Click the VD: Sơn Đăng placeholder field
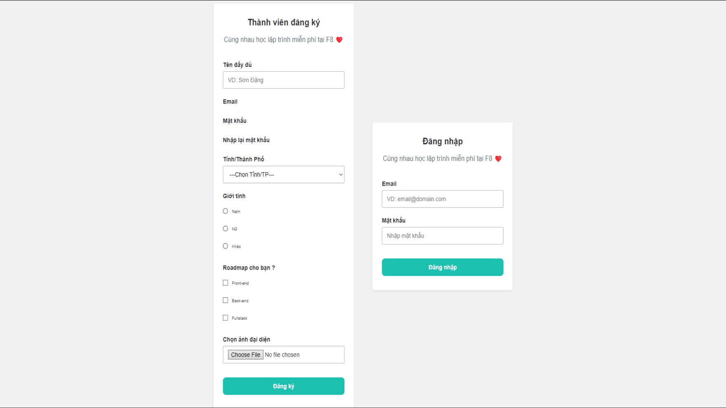The height and width of the screenshot is (408, 726). [x=283, y=80]
